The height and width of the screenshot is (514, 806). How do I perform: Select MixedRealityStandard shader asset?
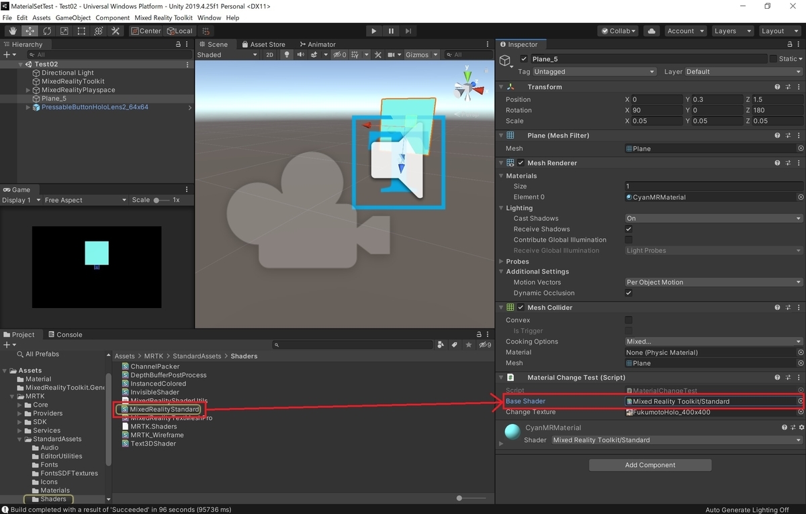point(160,409)
